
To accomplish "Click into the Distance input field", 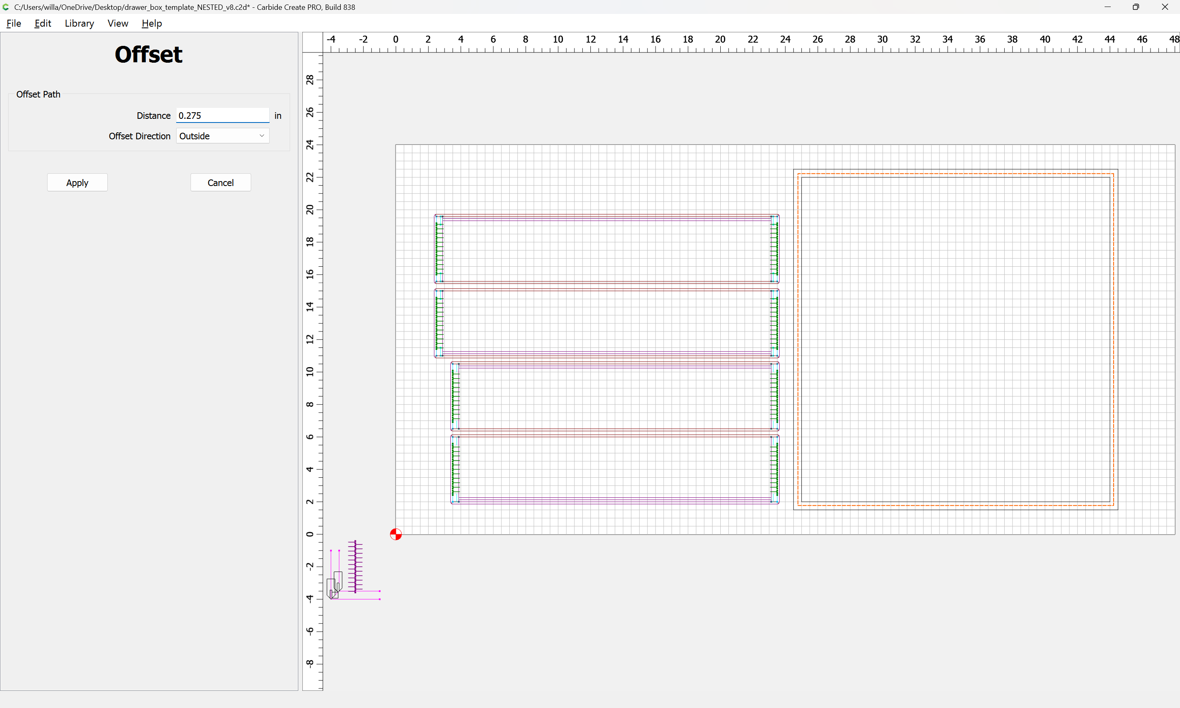I will pyautogui.click(x=222, y=116).
